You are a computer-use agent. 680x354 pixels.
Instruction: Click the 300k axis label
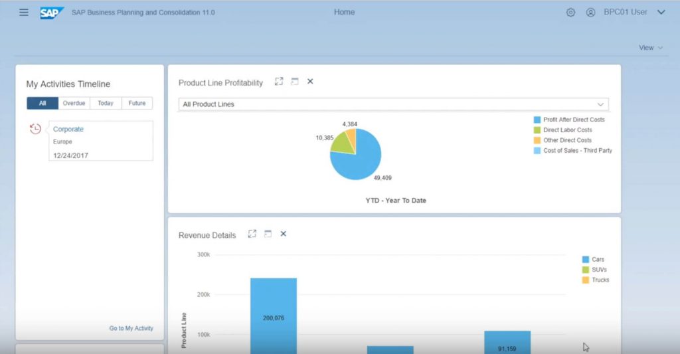point(203,254)
